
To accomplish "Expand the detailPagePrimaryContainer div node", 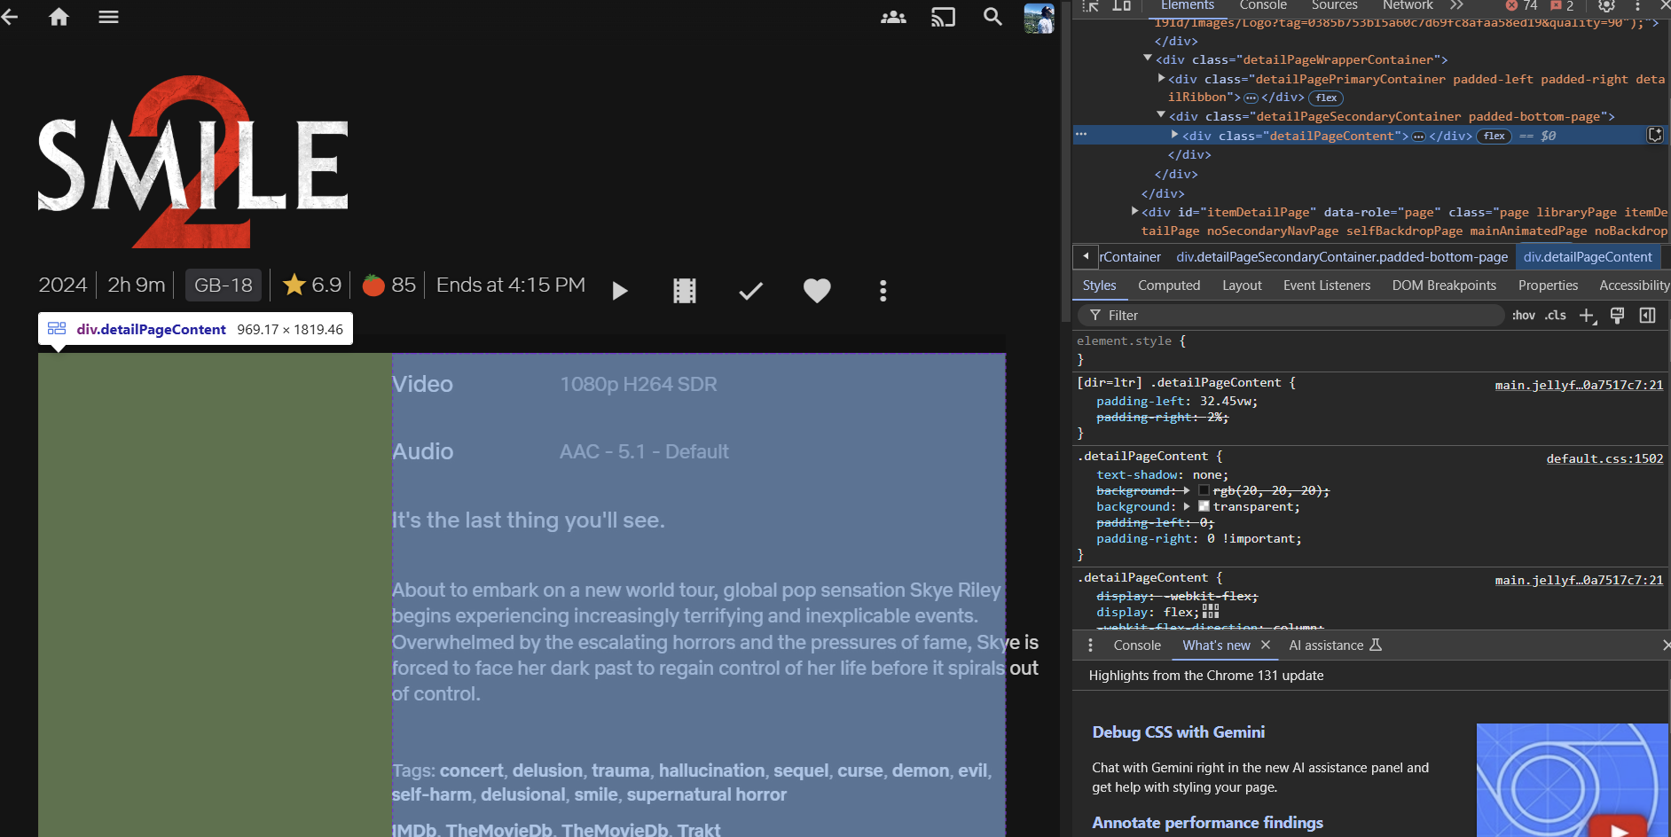I will (1161, 78).
